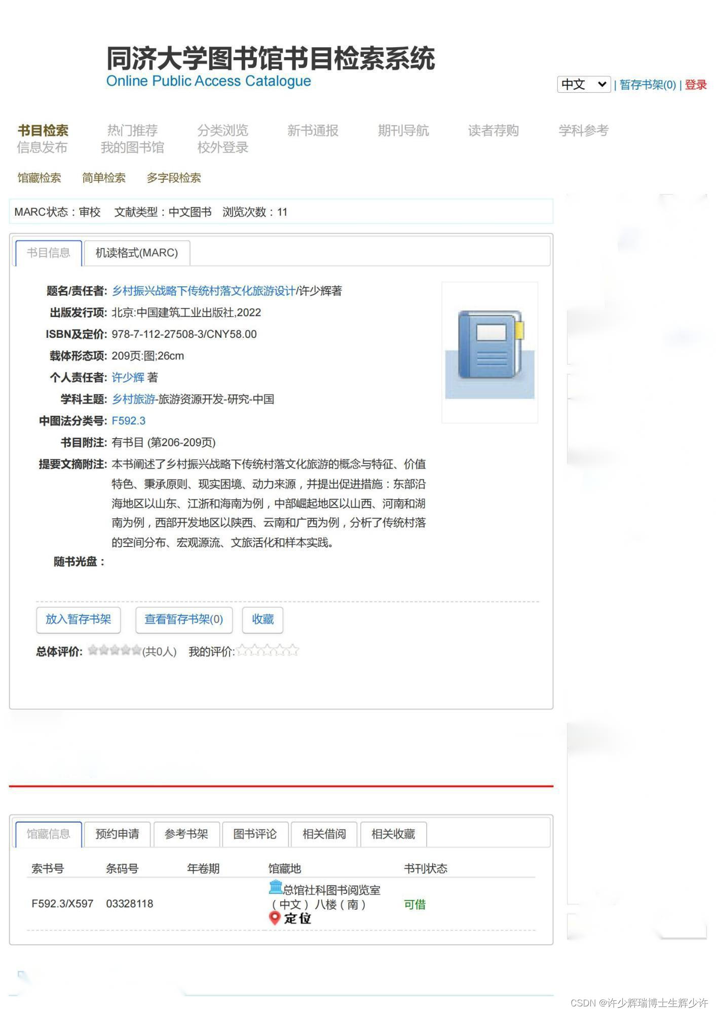Image resolution: width=716 pixels, height=1013 pixels.
Task: Click the 馆藏地 column header
Action: [x=285, y=869]
